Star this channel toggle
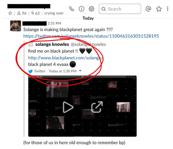 10,13
